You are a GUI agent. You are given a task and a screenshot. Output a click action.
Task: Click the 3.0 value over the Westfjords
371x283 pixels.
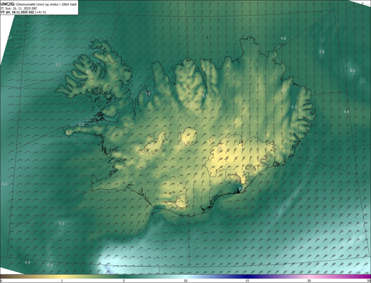(88, 72)
